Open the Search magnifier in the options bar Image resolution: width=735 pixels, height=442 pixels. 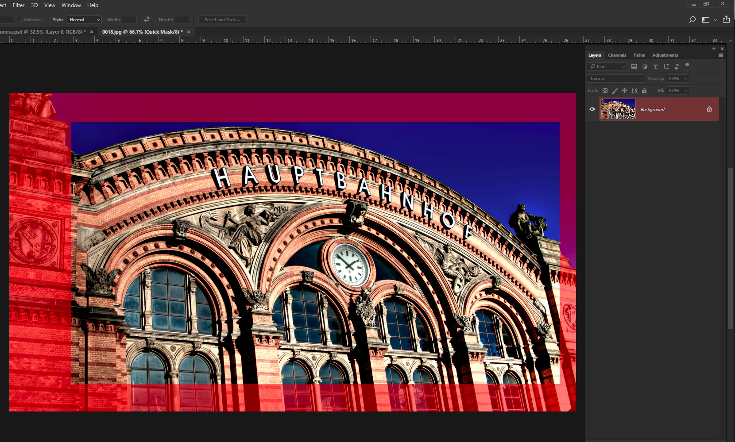(x=692, y=19)
